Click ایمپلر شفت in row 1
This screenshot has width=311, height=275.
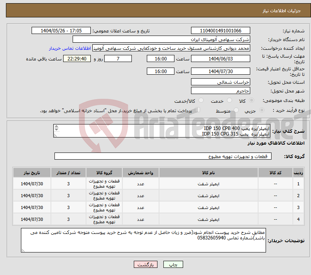[x=208, y=184]
